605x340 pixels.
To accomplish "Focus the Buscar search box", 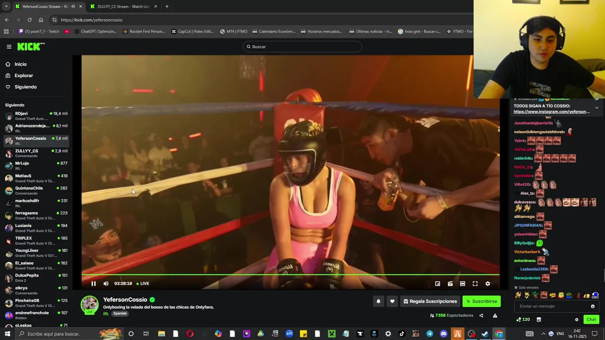I will click(302, 47).
